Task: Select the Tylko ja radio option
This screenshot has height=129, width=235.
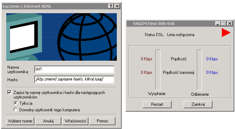Action: pyautogui.click(x=16, y=103)
